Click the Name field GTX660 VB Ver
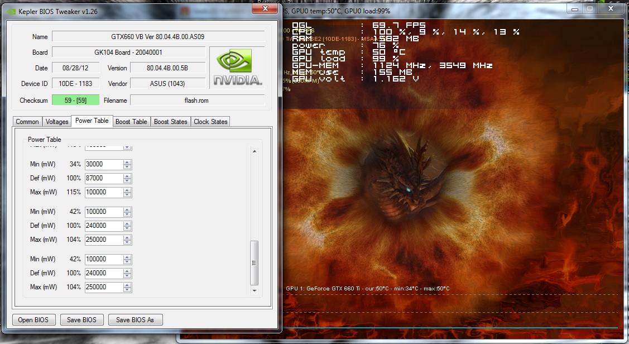The width and height of the screenshot is (629, 344). 158,36
